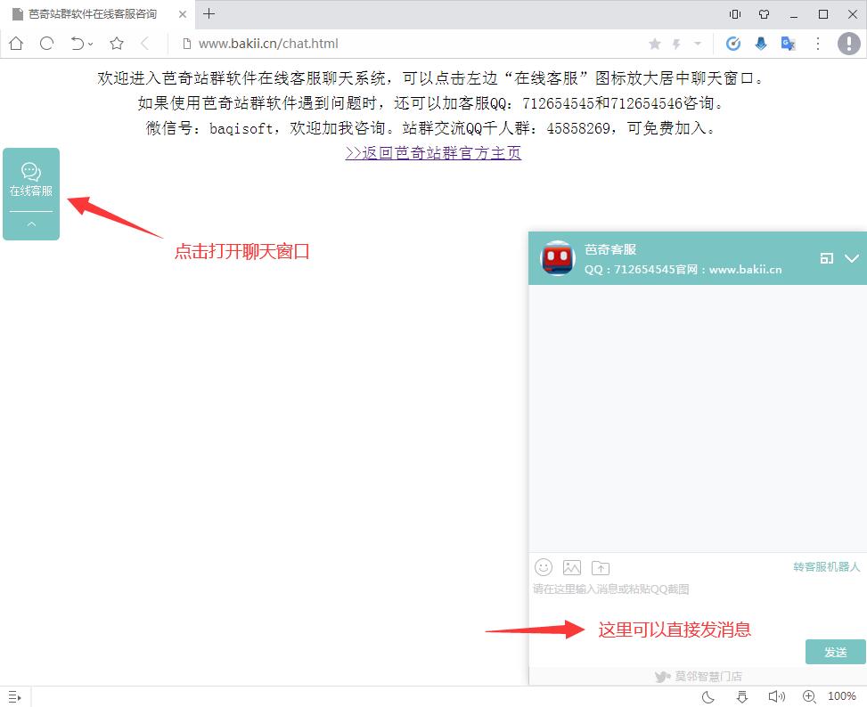Click the upload file icon in chat
This screenshot has height=707, width=867.
tap(601, 567)
